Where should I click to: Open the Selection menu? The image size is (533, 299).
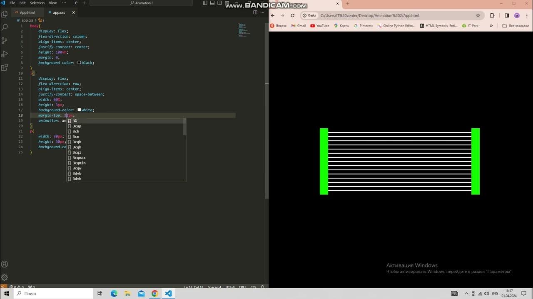pyautogui.click(x=37, y=3)
